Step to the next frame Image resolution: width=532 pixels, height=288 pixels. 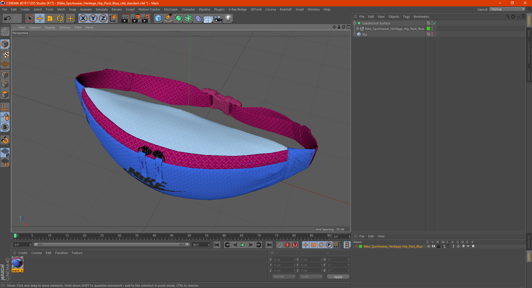(x=250, y=245)
